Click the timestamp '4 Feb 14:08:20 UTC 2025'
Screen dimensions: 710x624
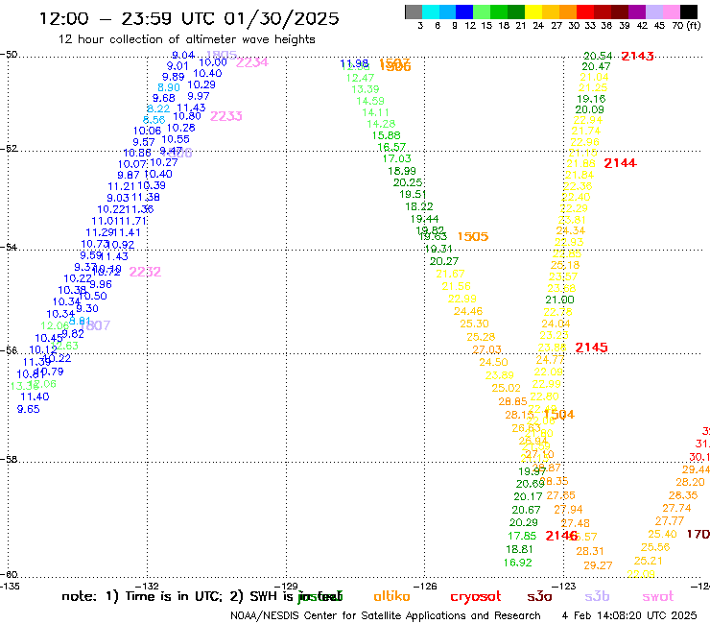tap(629, 615)
